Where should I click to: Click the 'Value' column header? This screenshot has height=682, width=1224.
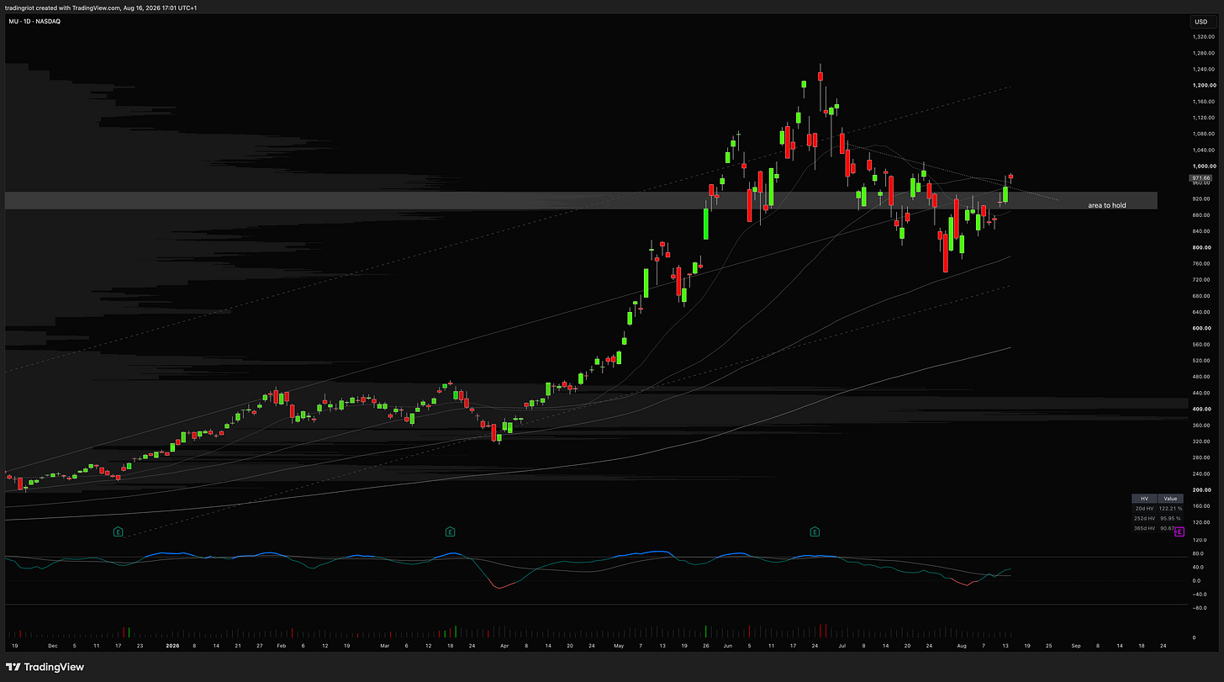tap(1170, 499)
